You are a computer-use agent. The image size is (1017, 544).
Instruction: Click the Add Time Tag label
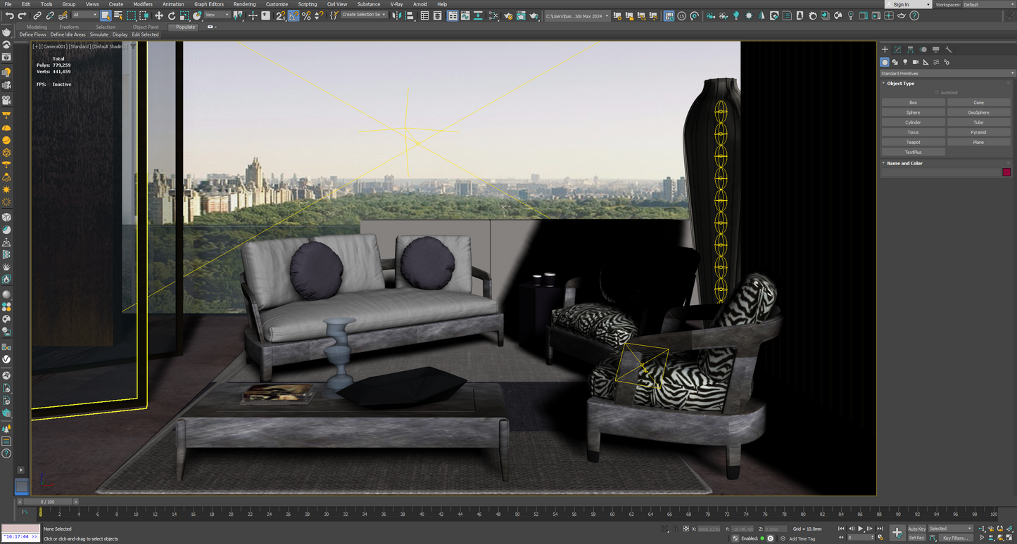802,538
